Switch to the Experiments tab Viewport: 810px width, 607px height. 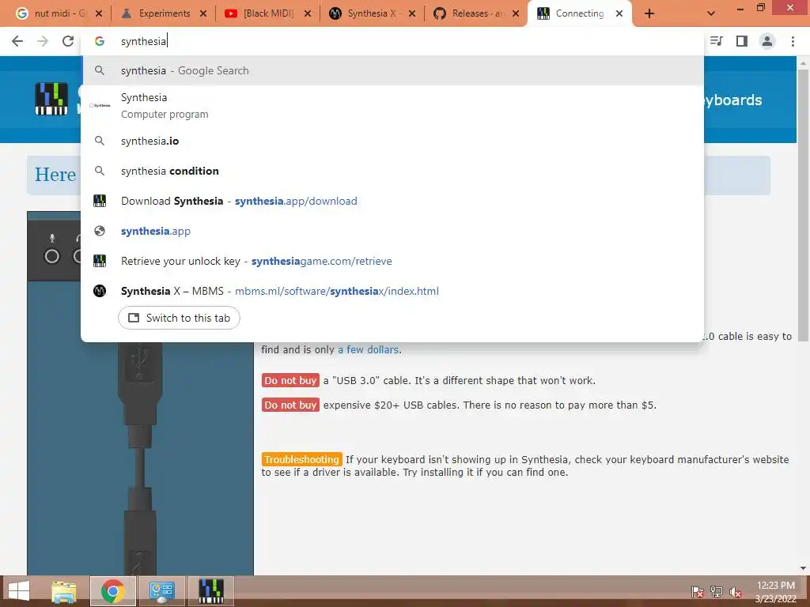(x=165, y=13)
